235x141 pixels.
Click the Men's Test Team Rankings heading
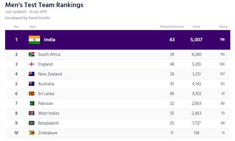click(x=44, y=5)
